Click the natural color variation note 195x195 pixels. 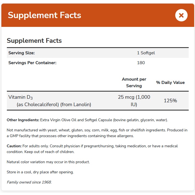(x=48, y=162)
